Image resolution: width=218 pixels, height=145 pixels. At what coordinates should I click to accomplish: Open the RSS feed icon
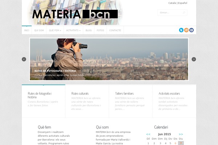pyautogui.click(x=186, y=30)
